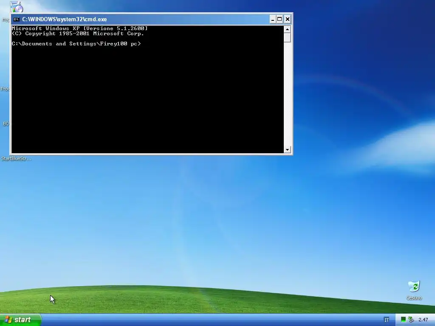Minimize the cmd.exe window
This screenshot has height=326, width=435.
273,19
